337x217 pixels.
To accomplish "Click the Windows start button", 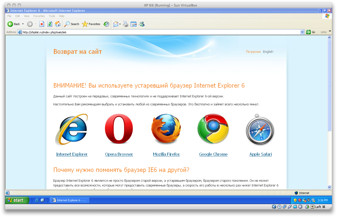I will pos(17,200).
